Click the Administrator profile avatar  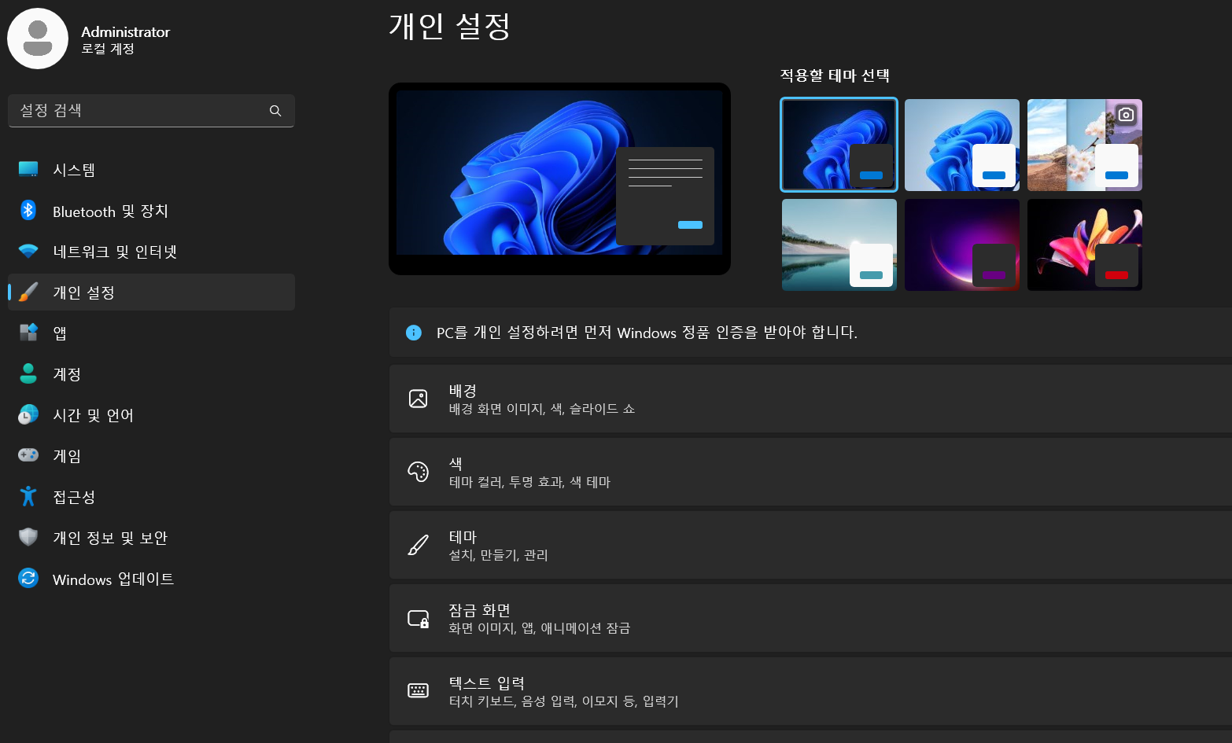(38, 39)
